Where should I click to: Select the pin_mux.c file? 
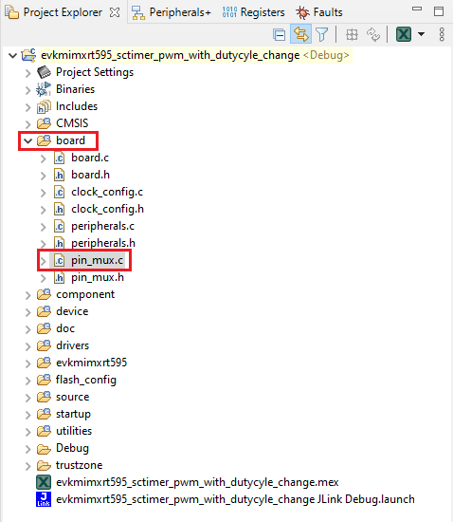pos(97,260)
